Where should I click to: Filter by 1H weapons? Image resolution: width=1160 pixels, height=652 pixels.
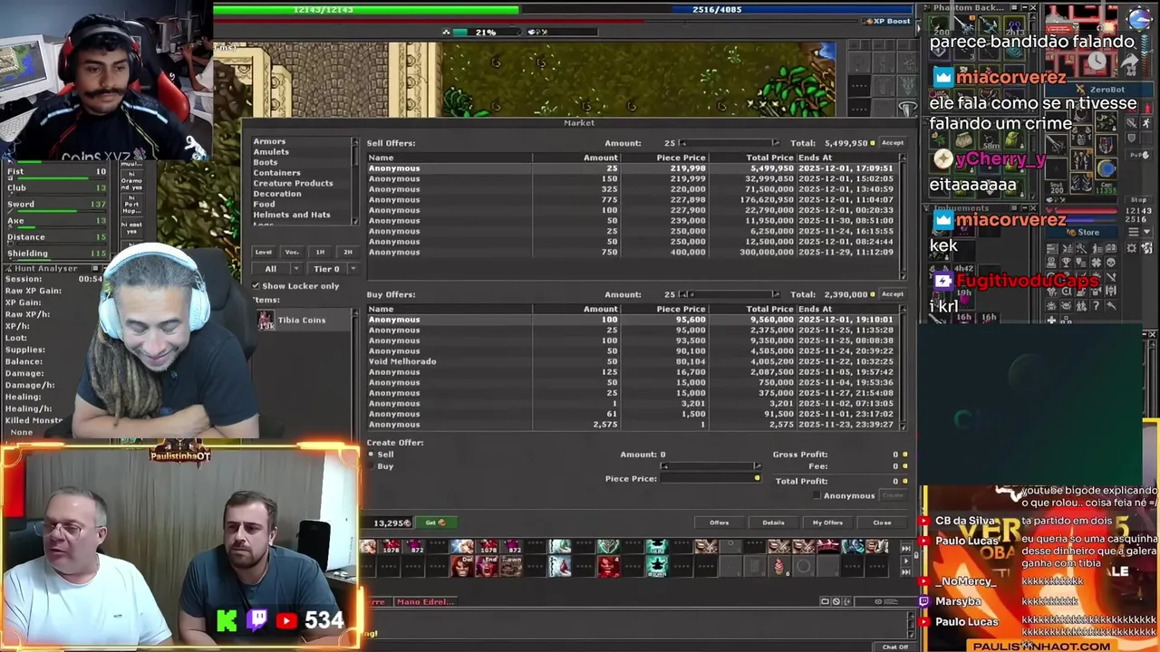tap(320, 252)
